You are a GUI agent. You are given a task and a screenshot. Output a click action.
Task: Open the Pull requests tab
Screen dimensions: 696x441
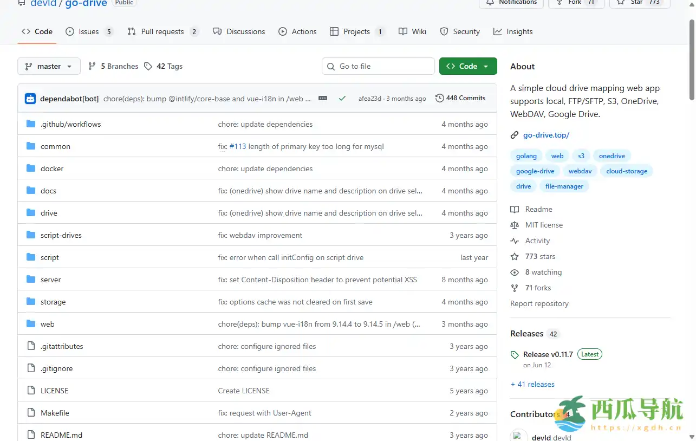pyautogui.click(x=162, y=31)
